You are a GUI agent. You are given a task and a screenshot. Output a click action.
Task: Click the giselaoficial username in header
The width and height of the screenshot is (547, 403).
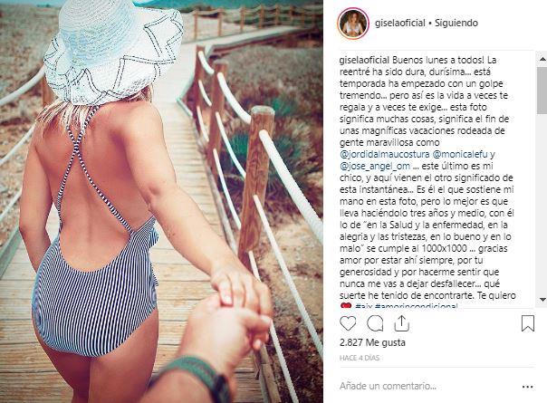(x=399, y=23)
